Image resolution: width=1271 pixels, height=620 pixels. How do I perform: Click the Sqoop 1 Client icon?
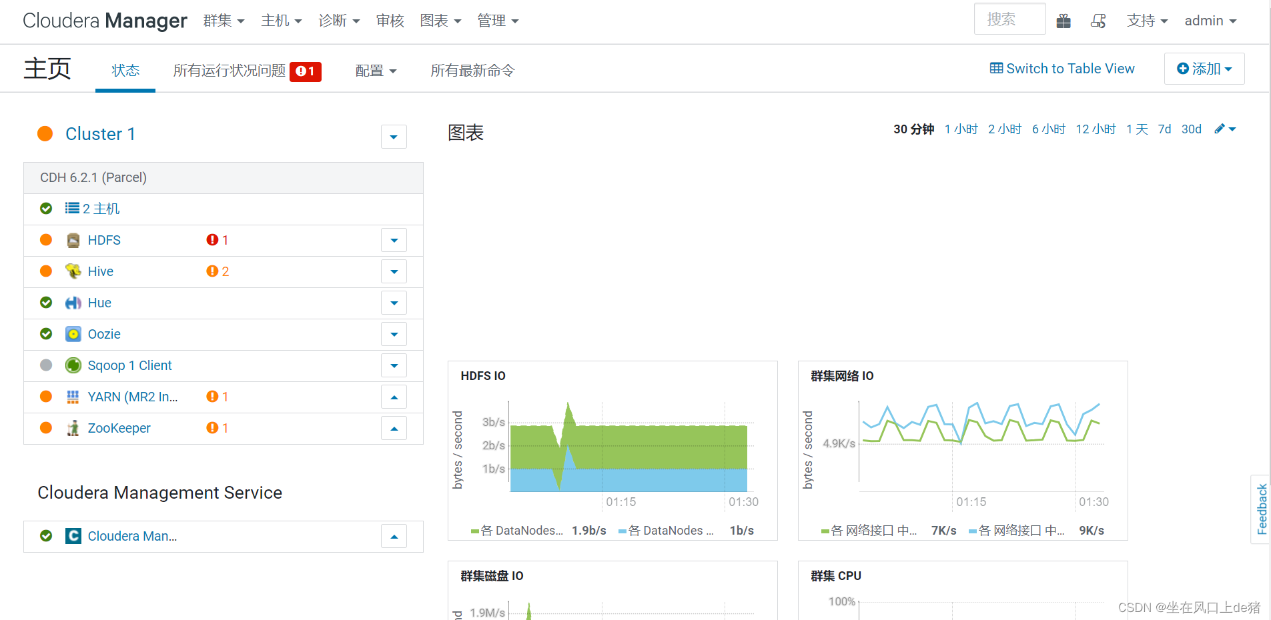coord(73,365)
